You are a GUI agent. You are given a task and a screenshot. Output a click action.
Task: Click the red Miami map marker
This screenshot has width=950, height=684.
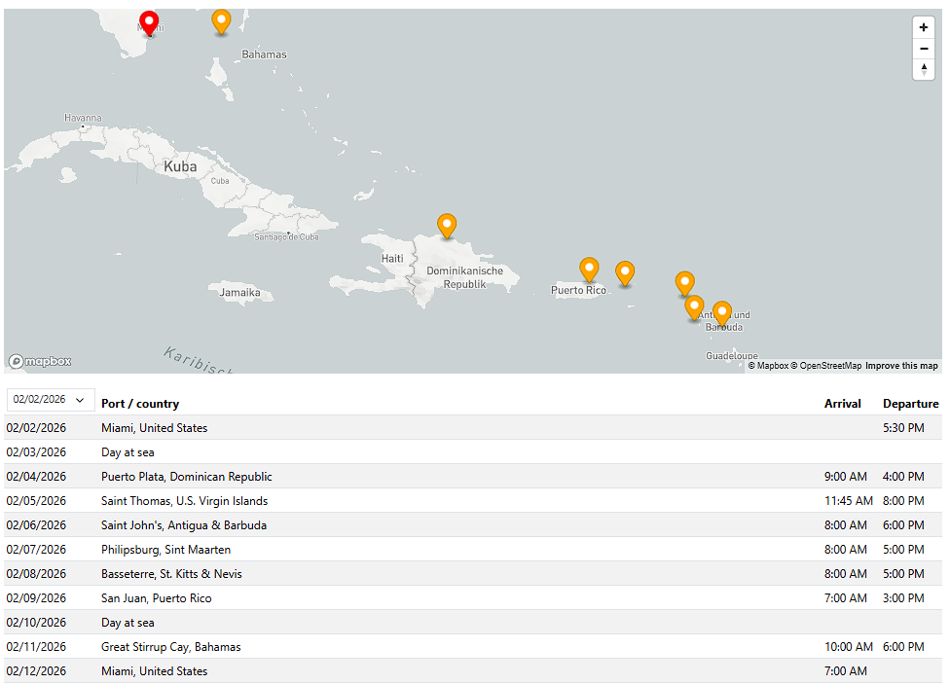click(x=149, y=22)
